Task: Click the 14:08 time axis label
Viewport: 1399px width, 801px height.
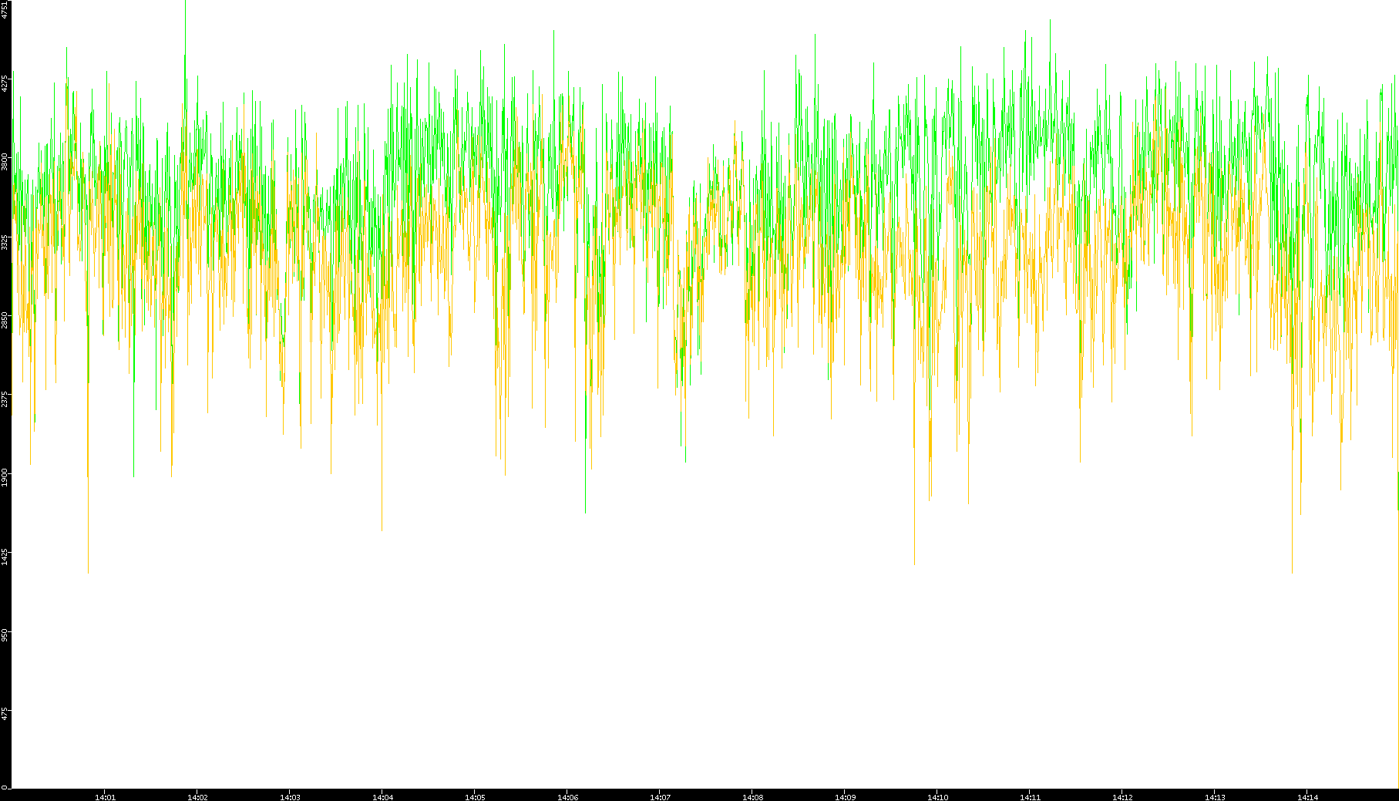Action: coord(752,797)
